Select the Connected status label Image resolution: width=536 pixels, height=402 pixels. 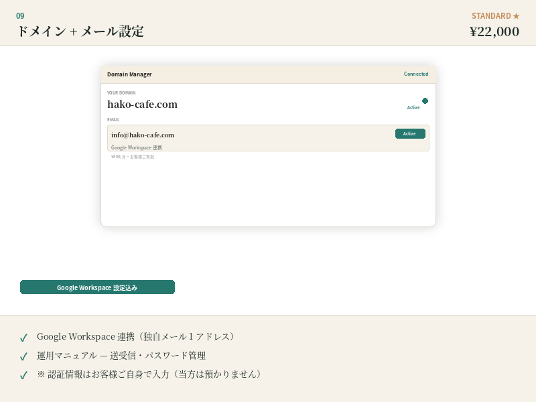coord(416,74)
